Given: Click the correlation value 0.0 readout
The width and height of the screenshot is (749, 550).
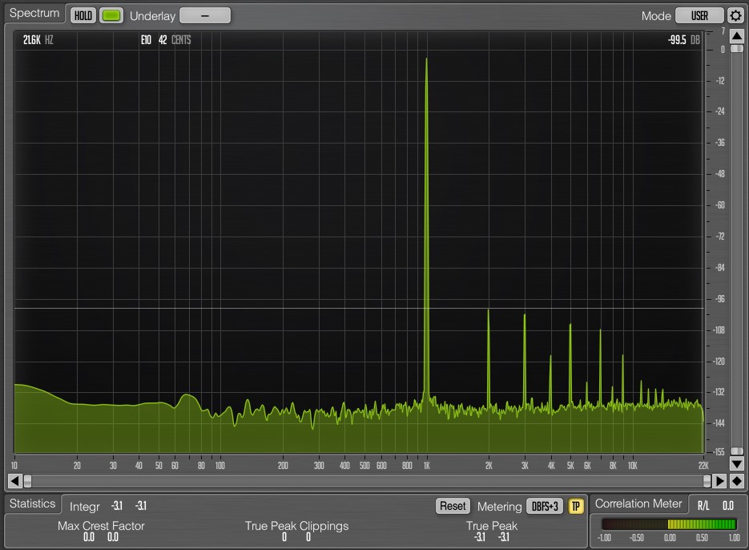Looking at the screenshot, I should 727,506.
